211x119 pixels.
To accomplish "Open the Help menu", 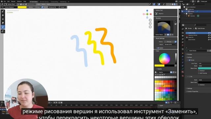I will [25, 1].
